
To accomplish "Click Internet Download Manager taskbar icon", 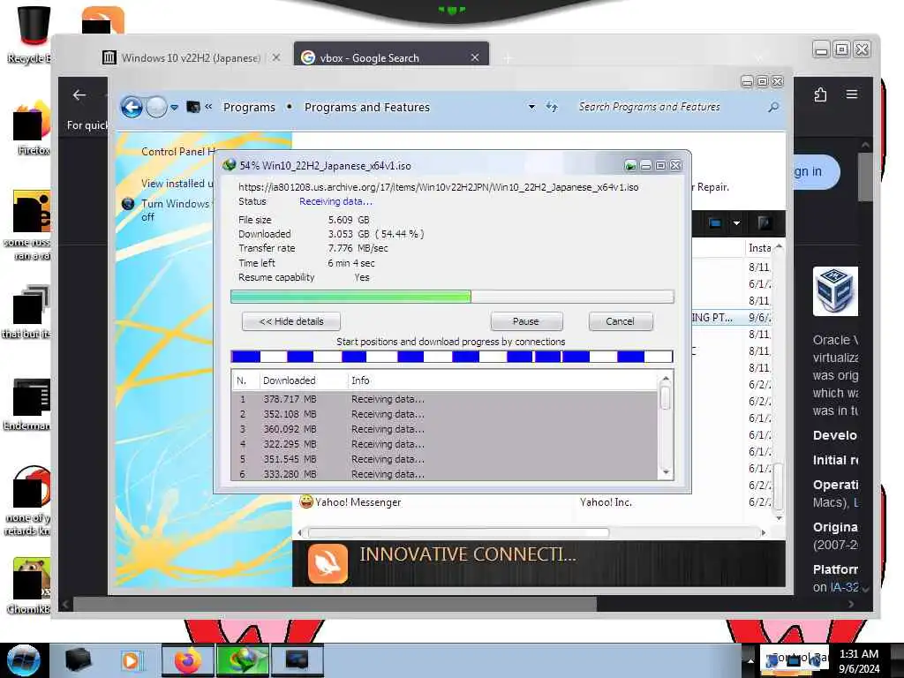I will tap(243, 660).
